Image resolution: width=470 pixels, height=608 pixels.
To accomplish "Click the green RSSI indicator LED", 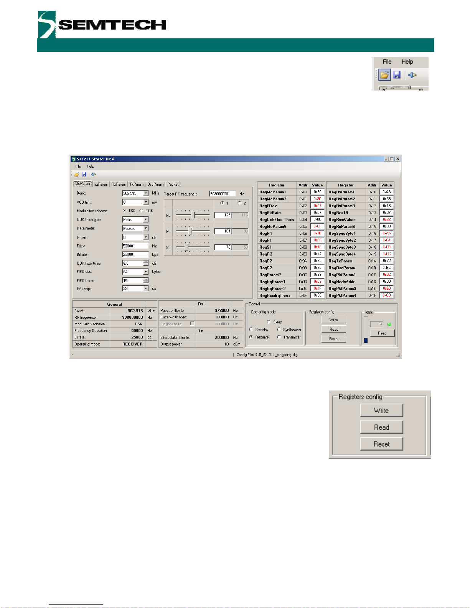I will pos(389,324).
